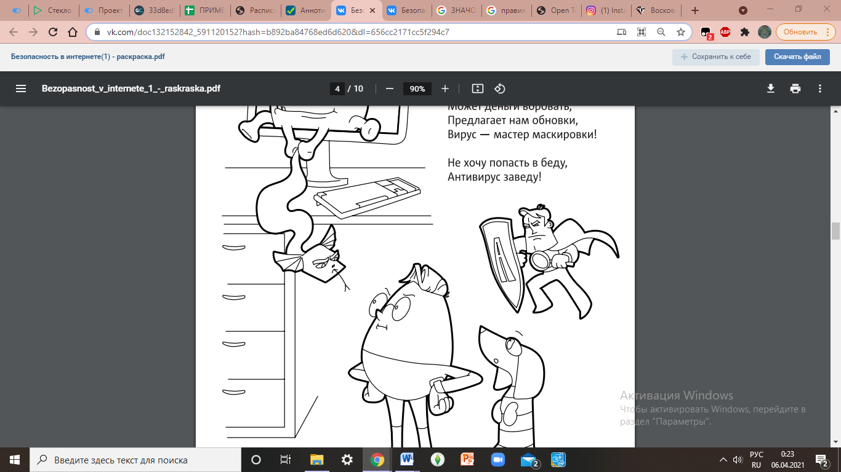The width and height of the screenshot is (841, 472).
Task: Switch to the '33d8ed' tab
Action: coord(154,10)
